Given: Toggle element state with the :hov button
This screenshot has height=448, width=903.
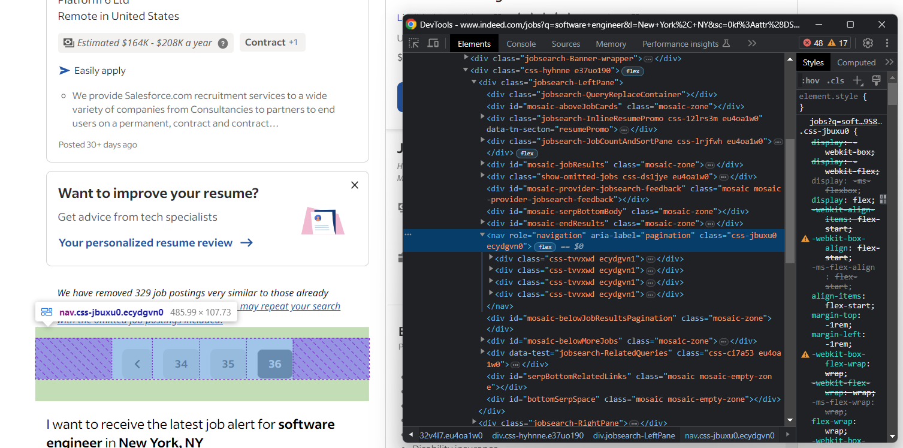Looking at the screenshot, I should point(810,80).
